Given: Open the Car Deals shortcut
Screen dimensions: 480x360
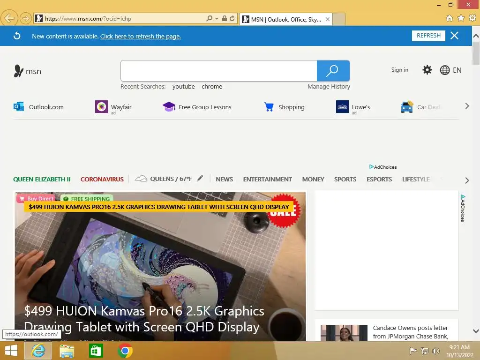Looking at the screenshot, I should 421,107.
